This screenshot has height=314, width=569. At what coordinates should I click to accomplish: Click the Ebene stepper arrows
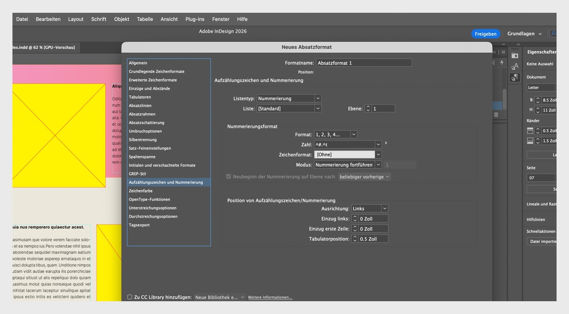368,109
